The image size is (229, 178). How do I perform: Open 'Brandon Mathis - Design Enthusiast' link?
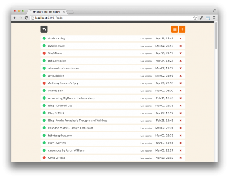[71, 128]
